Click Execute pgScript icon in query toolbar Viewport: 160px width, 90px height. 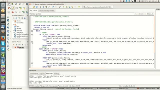(66, 7)
